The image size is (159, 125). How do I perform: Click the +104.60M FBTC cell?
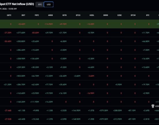coord(35,59)
